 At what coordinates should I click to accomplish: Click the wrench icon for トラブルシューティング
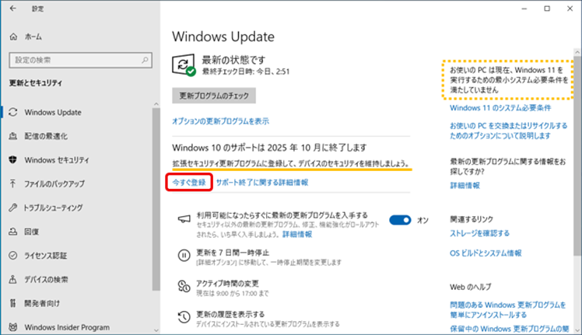coord(13,208)
